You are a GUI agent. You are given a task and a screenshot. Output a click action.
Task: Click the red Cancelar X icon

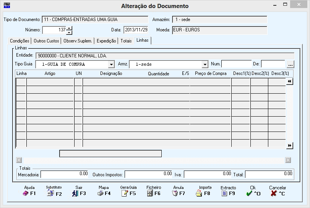click(274, 193)
